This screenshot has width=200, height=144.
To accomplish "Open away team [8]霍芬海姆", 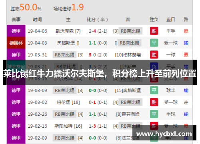I will (128, 114).
